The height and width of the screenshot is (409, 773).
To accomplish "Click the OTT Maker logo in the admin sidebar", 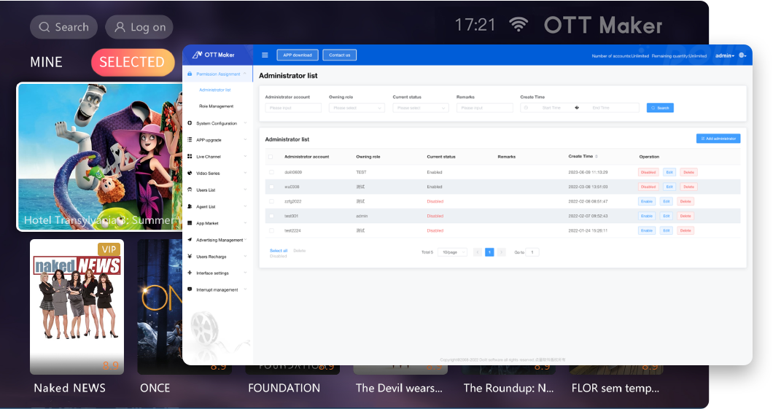I will pos(214,55).
